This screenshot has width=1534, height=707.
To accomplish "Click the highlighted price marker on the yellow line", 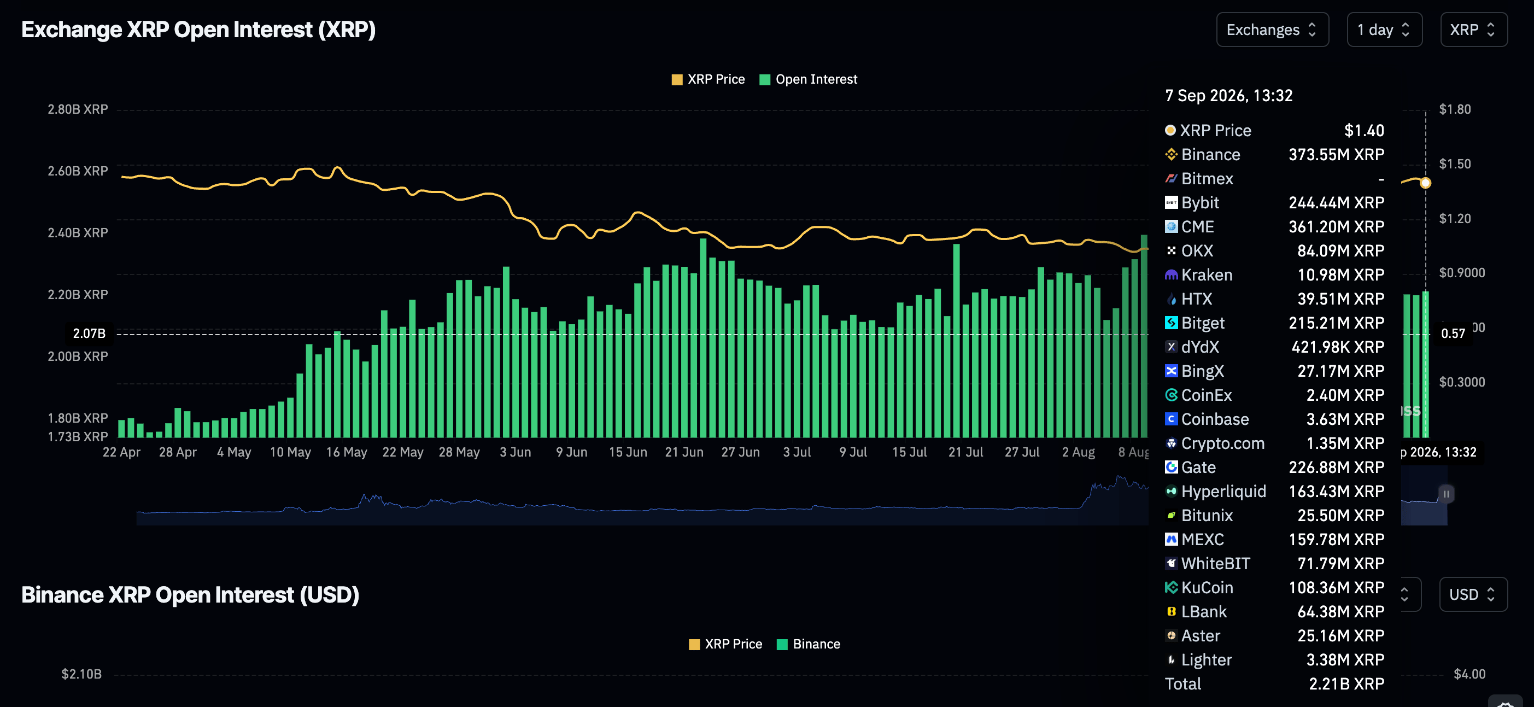I will (x=1425, y=183).
